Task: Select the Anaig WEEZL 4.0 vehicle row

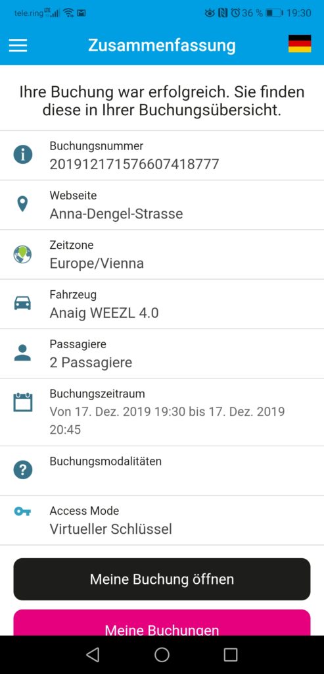Action: click(162, 304)
